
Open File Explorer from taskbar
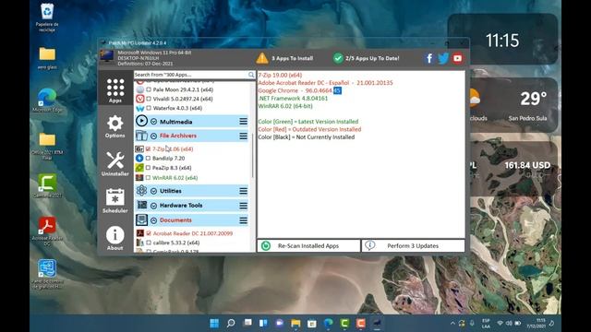click(x=295, y=323)
